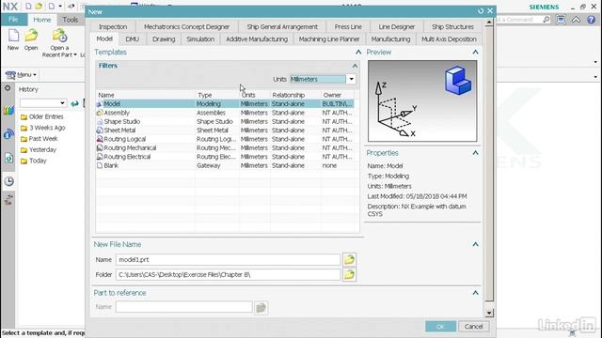Click the settings gear in resource bar
This screenshot has width=602, height=338.
coord(8,88)
